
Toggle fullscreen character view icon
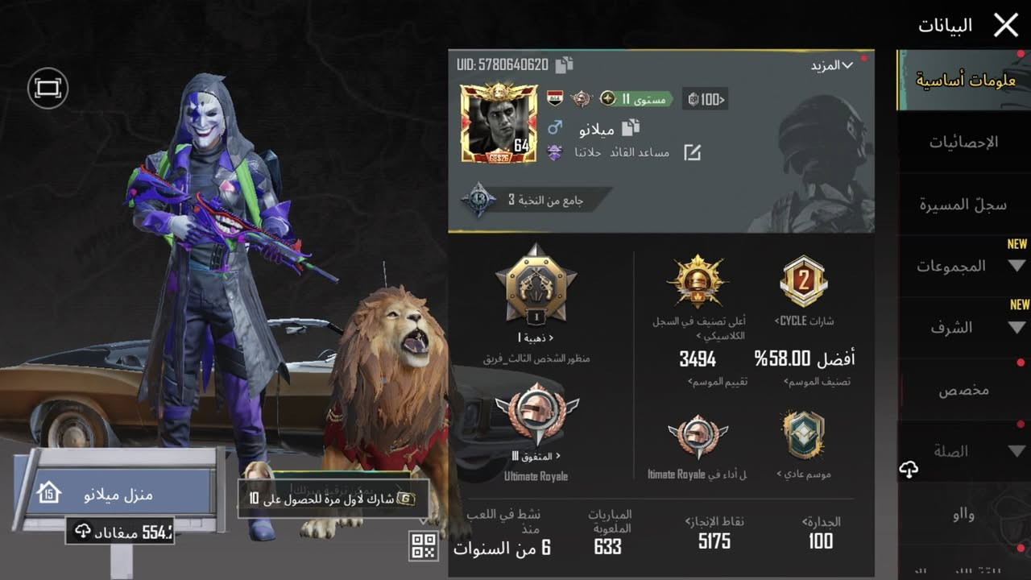[x=48, y=88]
